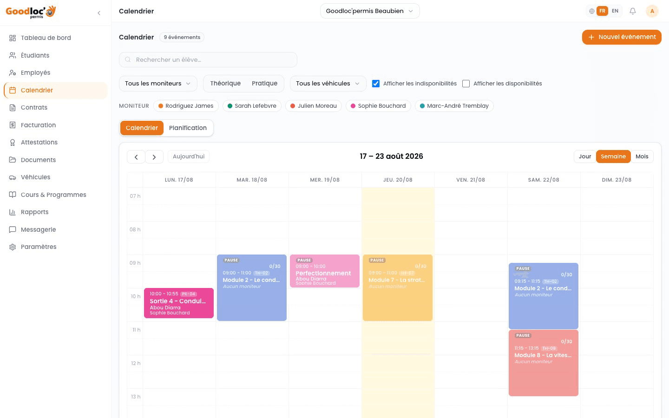Open notifications bell icon

coord(633,11)
